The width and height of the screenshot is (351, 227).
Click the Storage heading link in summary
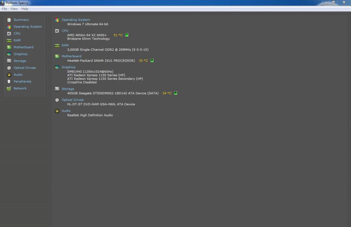[68, 89]
